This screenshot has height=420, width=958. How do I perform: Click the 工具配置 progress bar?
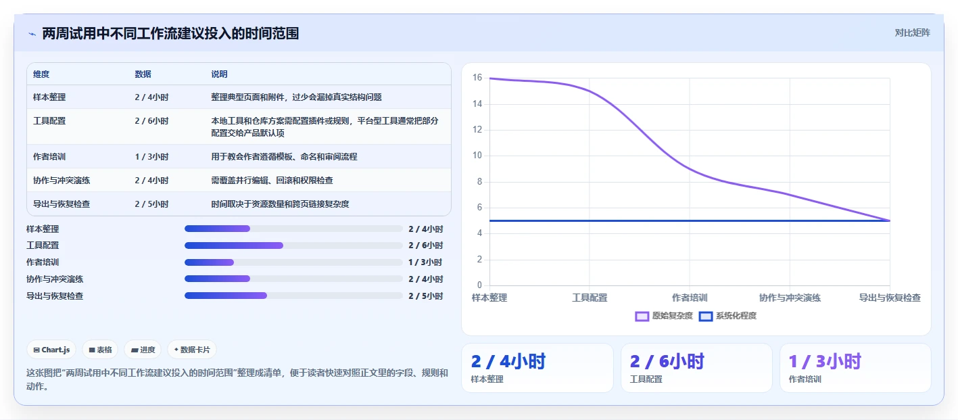[x=293, y=246]
